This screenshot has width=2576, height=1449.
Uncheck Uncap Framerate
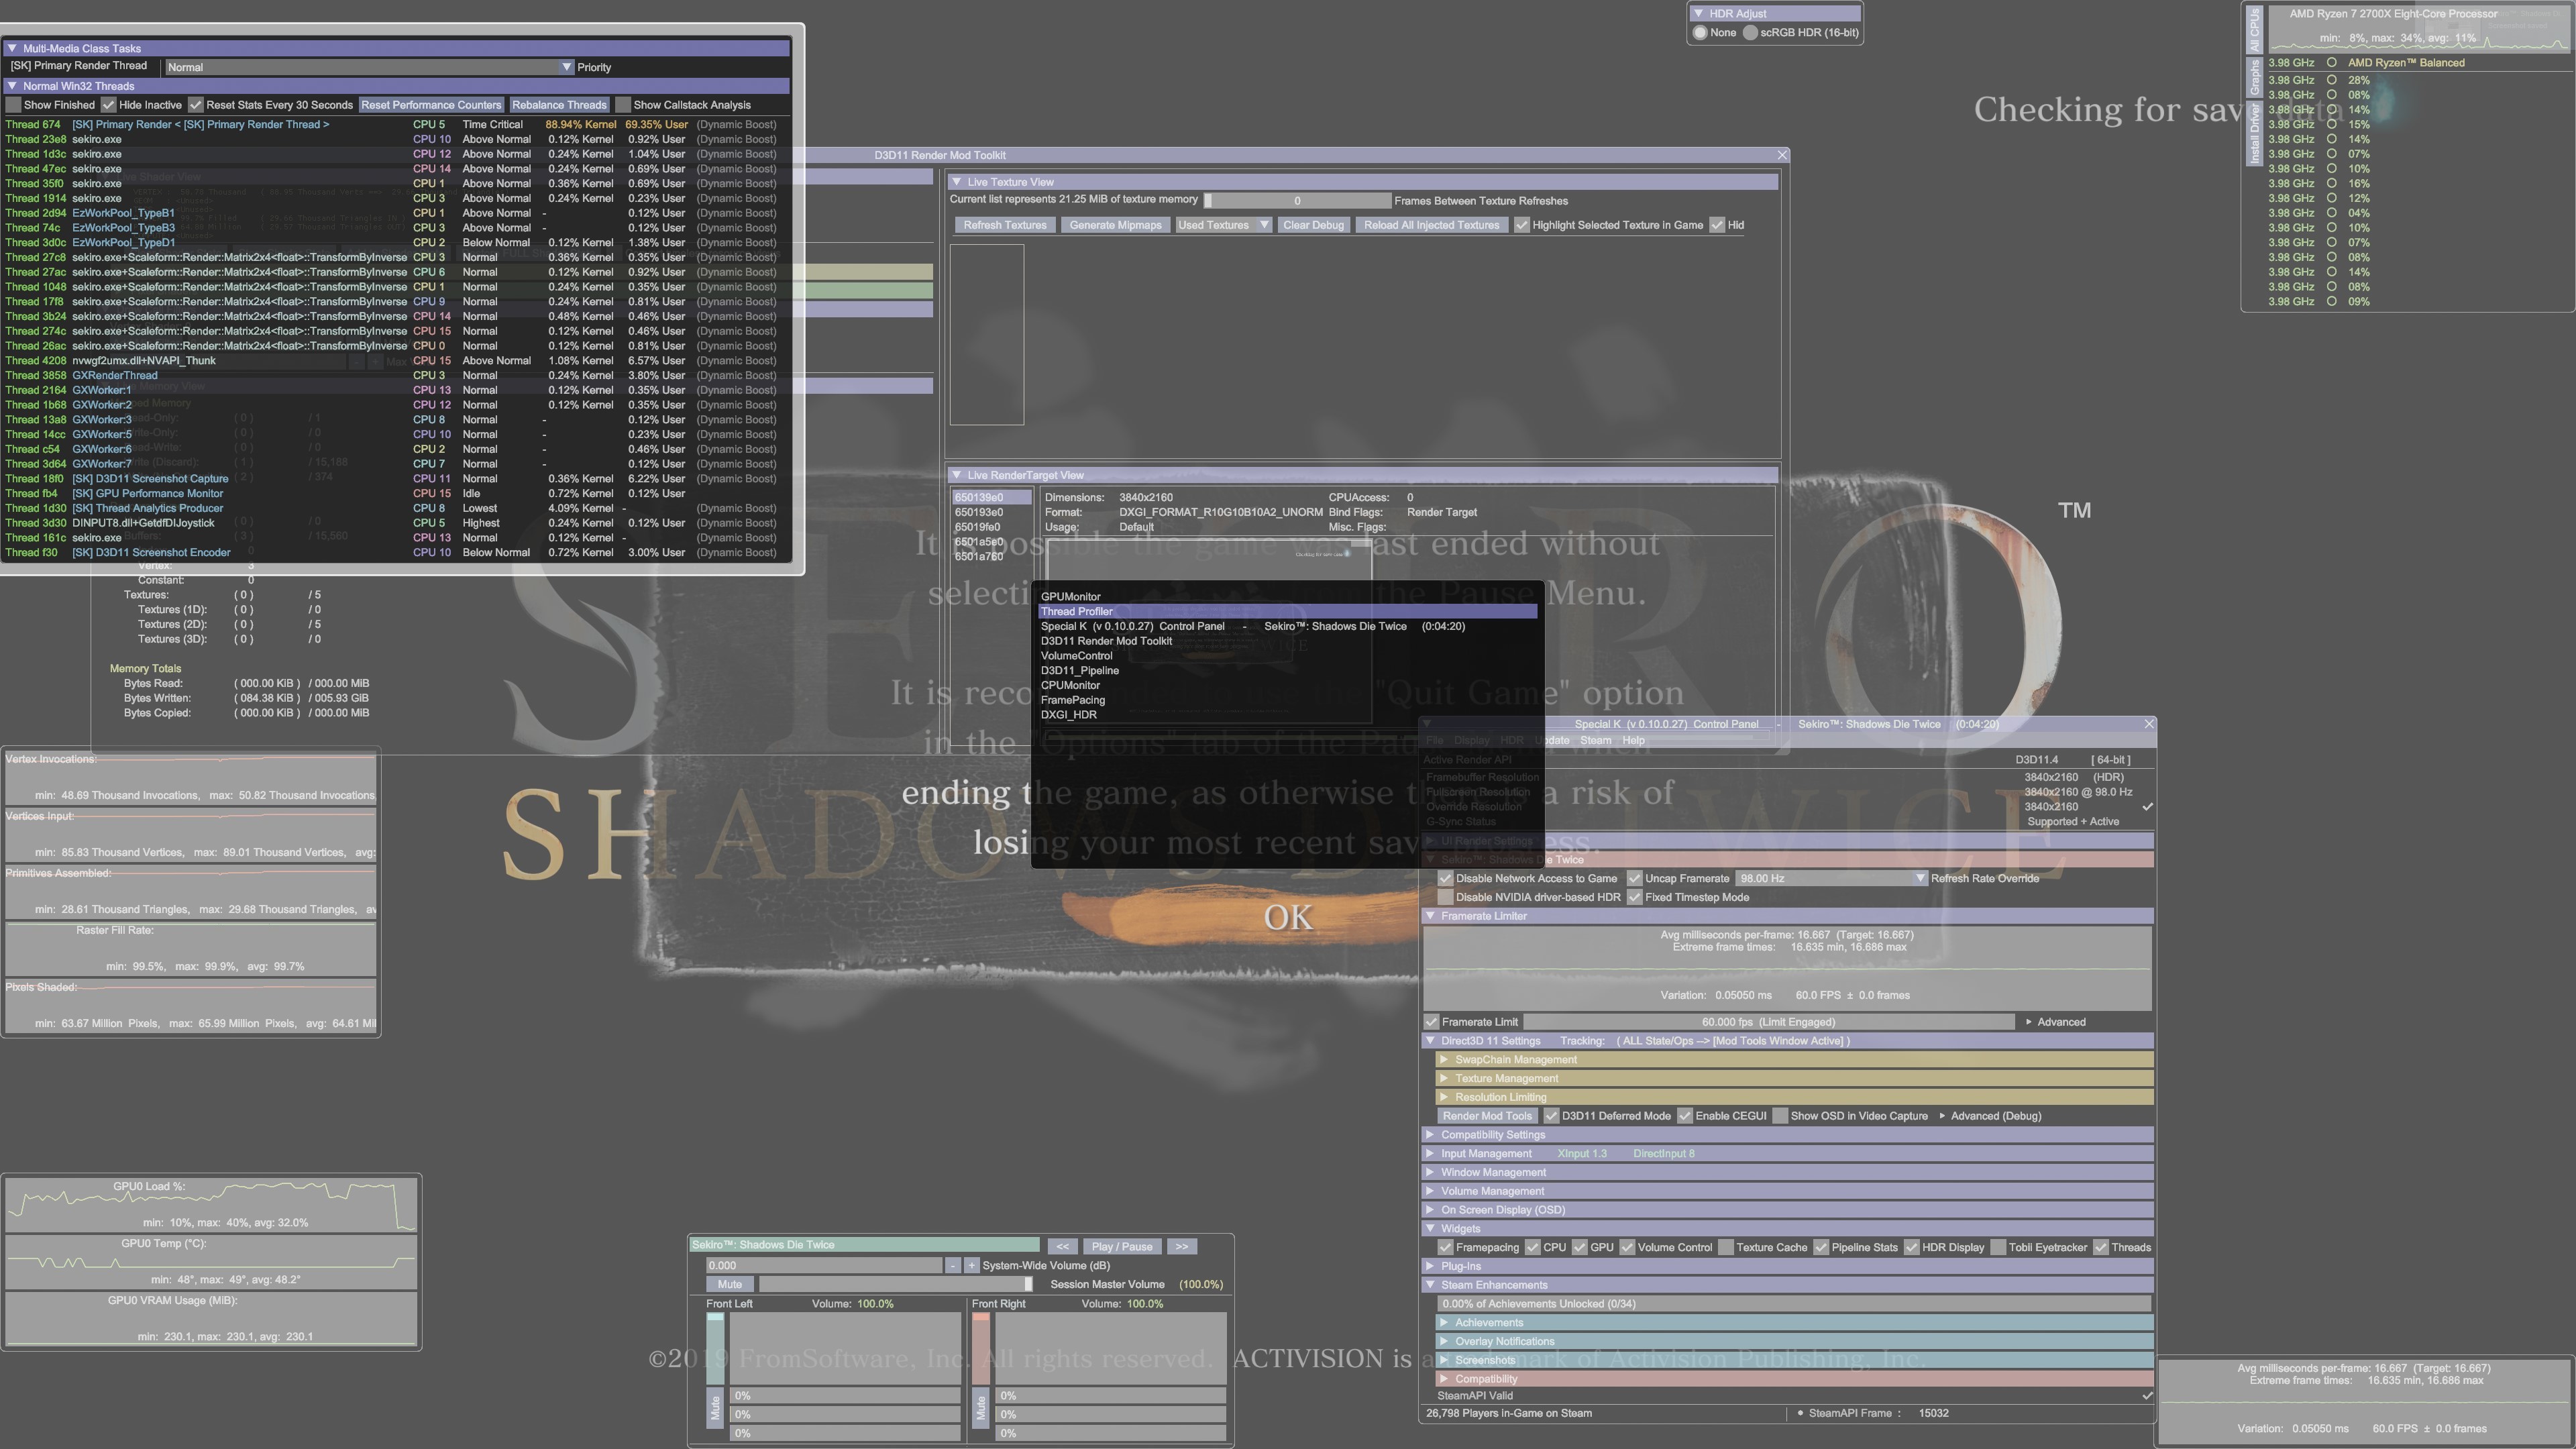point(1634,878)
